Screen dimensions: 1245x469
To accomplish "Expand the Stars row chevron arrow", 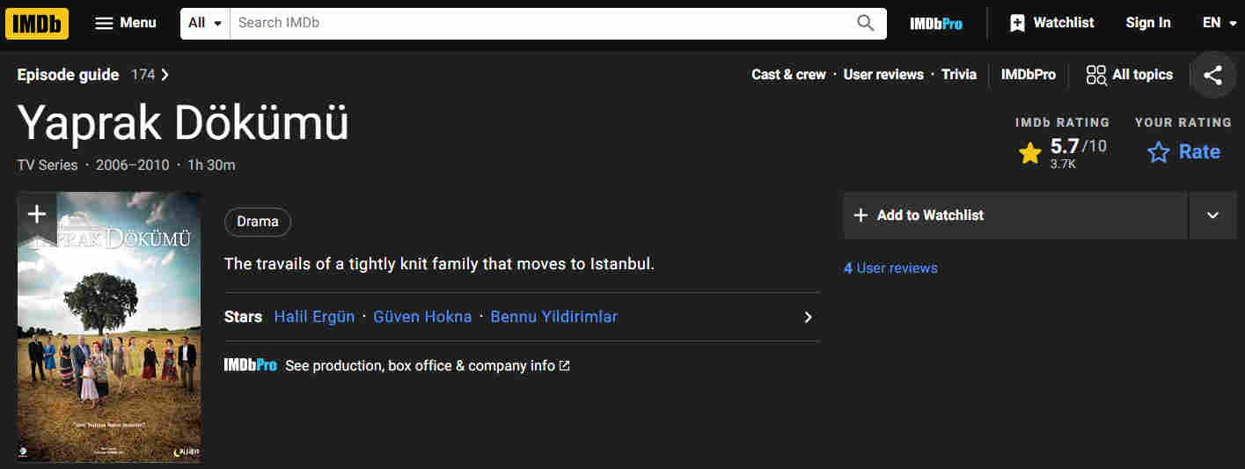I will click(808, 317).
